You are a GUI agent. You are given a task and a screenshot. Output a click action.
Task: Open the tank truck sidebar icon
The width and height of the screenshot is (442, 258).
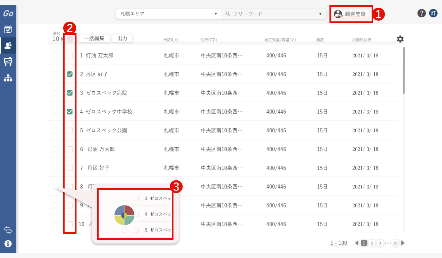click(8, 62)
